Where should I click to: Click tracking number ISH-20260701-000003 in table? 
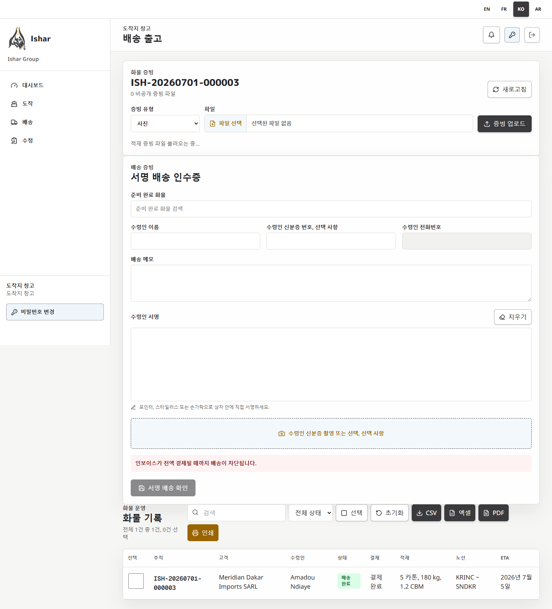coord(177,583)
